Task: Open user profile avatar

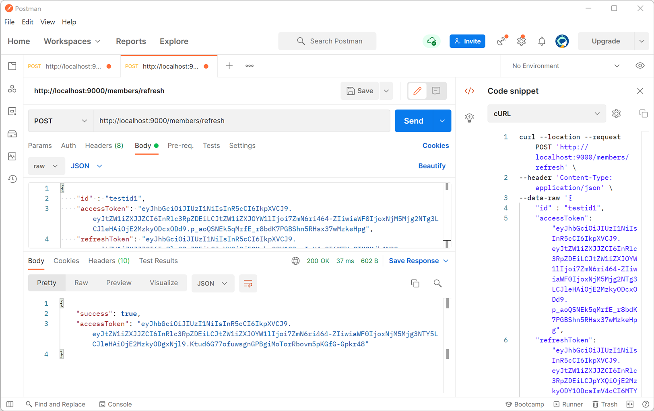Action: click(562, 41)
